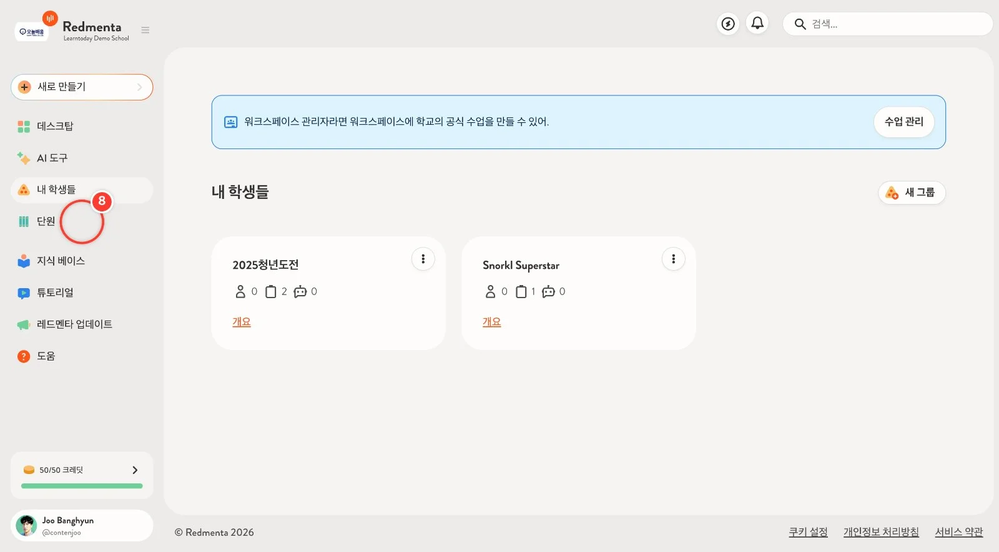999x552 pixels.
Task: Open 튜토리얼 in the sidebar
Action: pyautogui.click(x=82, y=293)
